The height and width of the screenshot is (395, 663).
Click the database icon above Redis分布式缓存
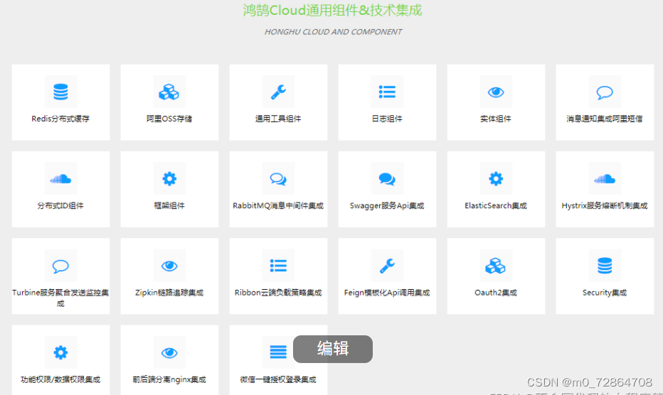click(60, 92)
